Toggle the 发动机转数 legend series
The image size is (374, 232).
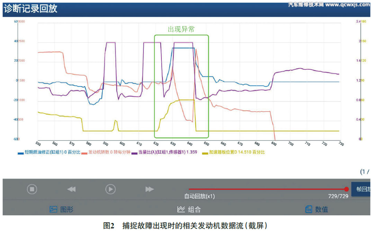109,152
